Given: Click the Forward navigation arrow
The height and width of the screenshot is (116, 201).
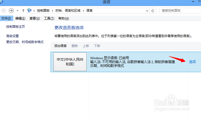Looking at the screenshot, I should click(x=11, y=11).
